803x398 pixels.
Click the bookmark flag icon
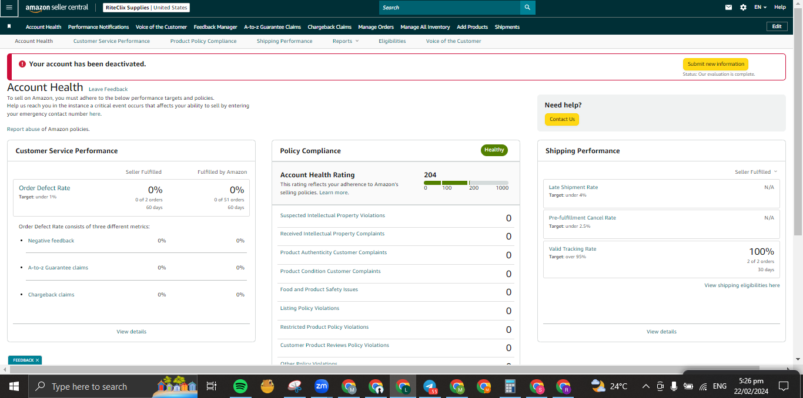[9, 26]
